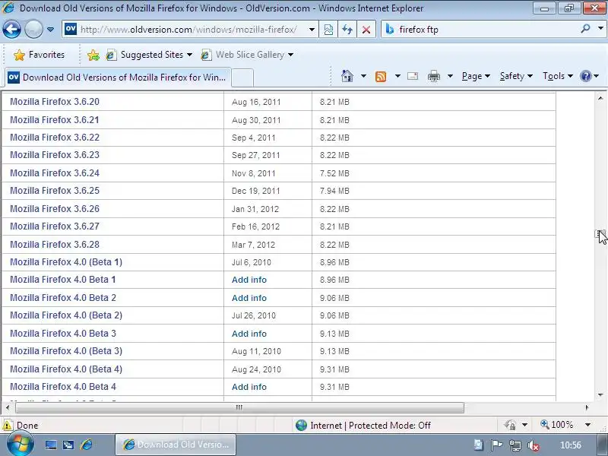The height and width of the screenshot is (456, 608).
Task: Click the yellow warning icon in status bar
Action: pyautogui.click(x=7, y=426)
